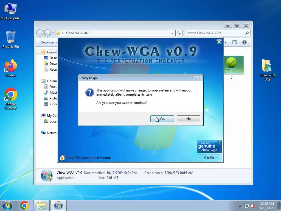Viewport: 281px width, 211px height.
Task: Select Favorites in the navigation pane
Action: coord(49,52)
